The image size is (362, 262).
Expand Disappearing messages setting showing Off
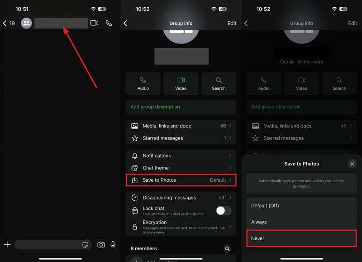181,198
